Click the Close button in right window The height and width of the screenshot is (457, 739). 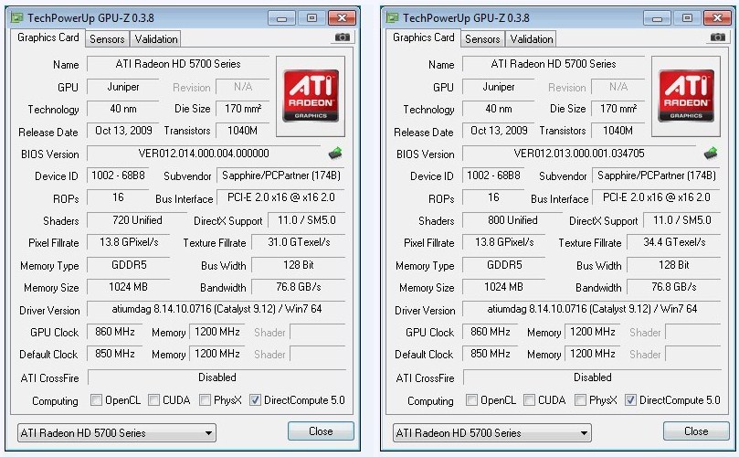pyautogui.click(x=696, y=431)
